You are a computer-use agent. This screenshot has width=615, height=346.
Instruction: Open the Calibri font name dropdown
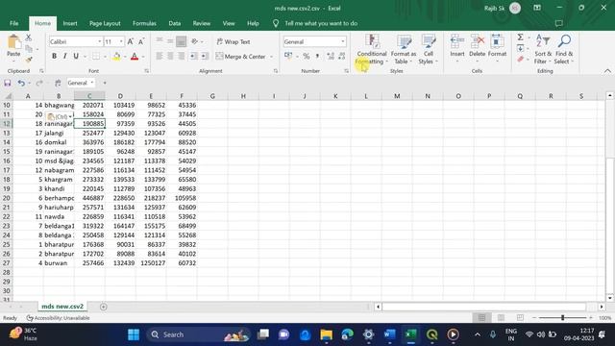point(100,41)
